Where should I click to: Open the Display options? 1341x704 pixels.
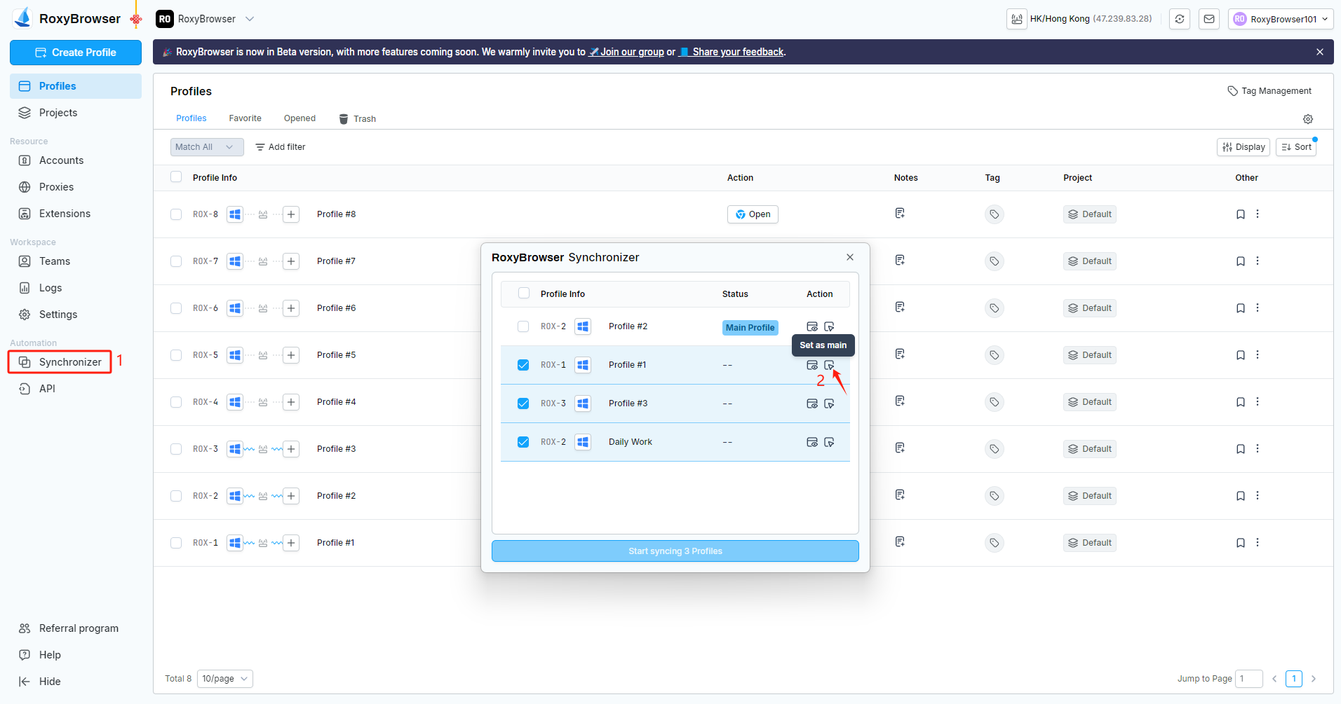(x=1244, y=147)
